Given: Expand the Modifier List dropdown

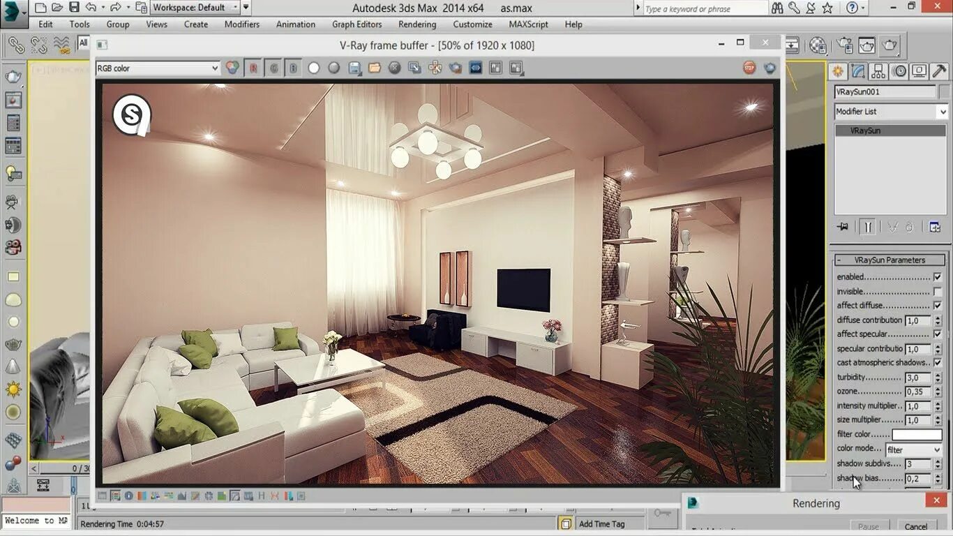Looking at the screenshot, I should [x=891, y=112].
